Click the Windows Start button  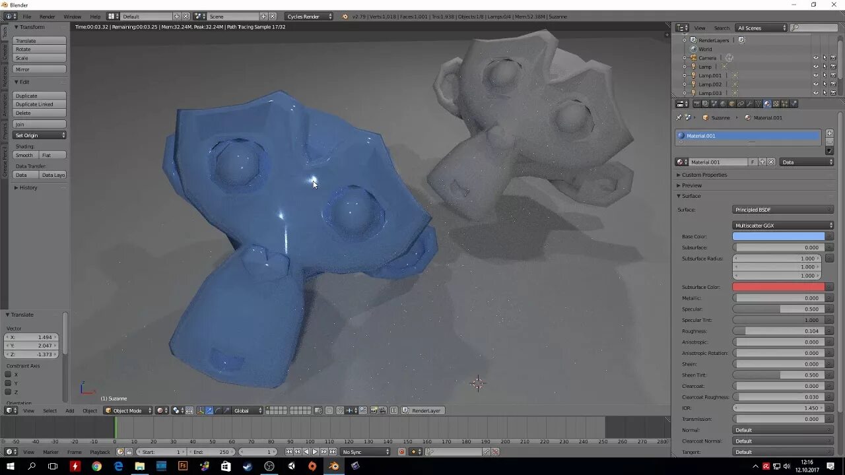coord(11,466)
